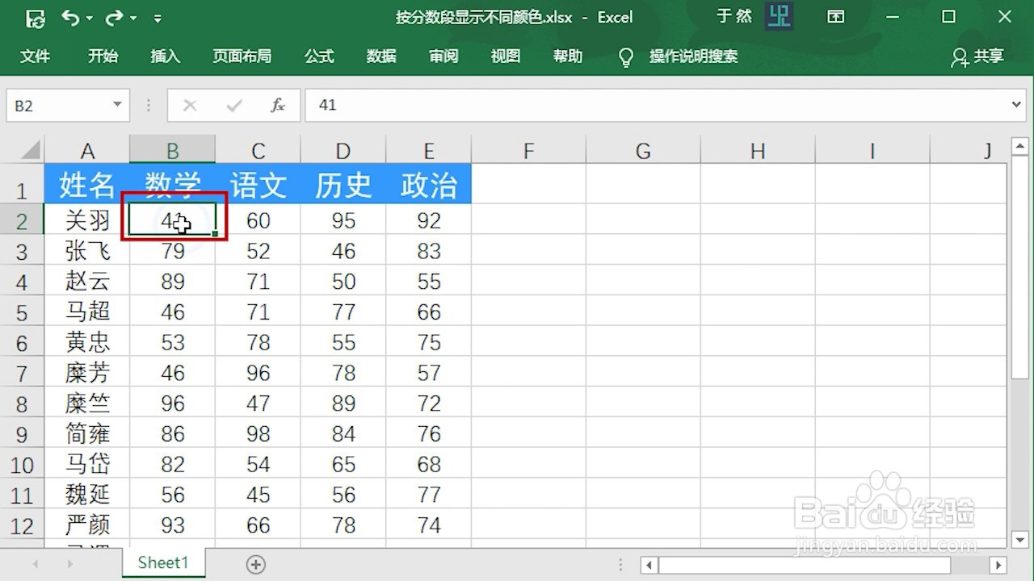
Task: Expand the formula bar with its chevron
Action: 1017,105
